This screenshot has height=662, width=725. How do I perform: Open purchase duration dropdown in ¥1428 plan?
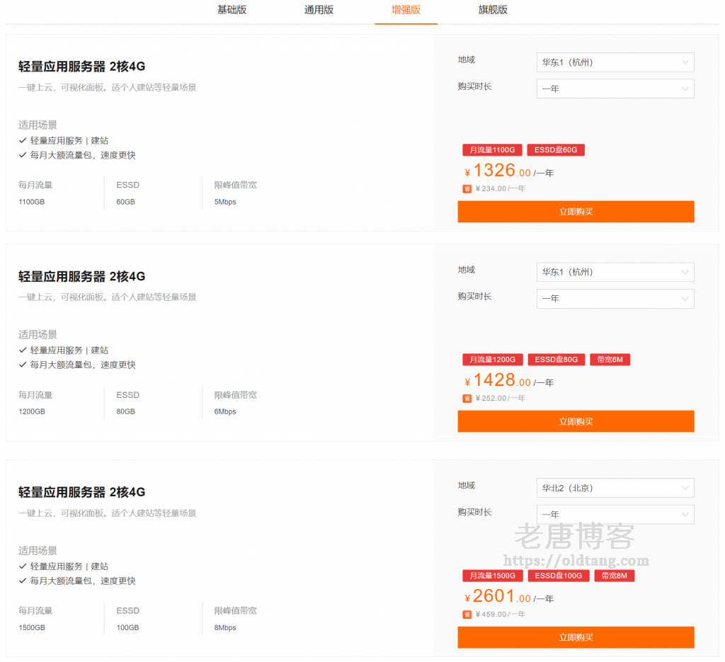[615, 299]
